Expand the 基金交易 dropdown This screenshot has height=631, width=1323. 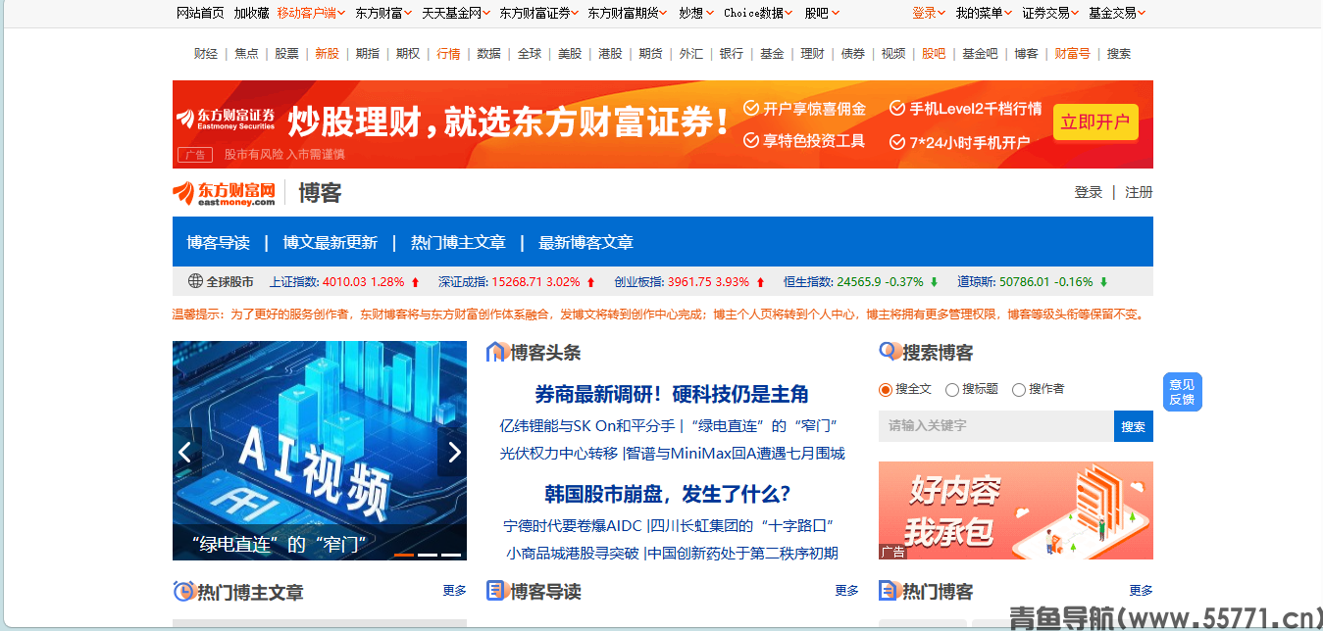coord(1117,13)
